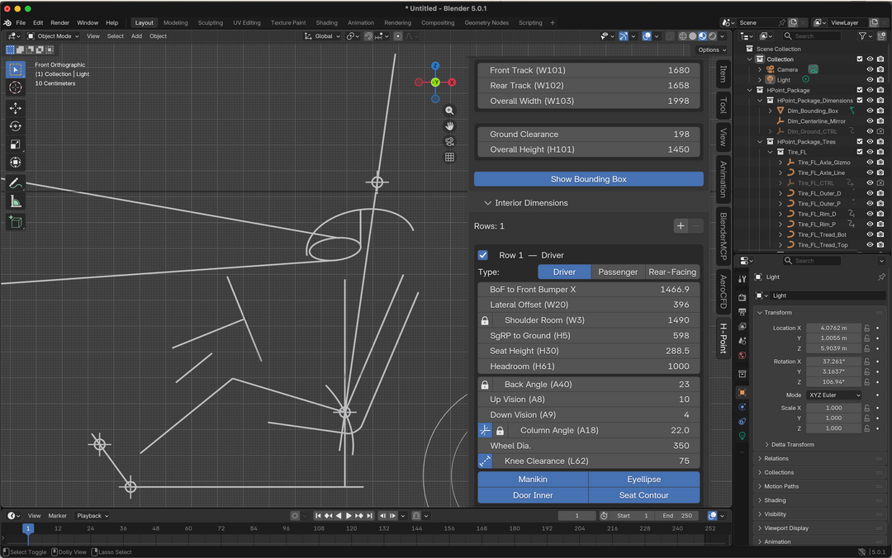Expand the Motion Paths panel
The image size is (892, 558).
tap(781, 486)
